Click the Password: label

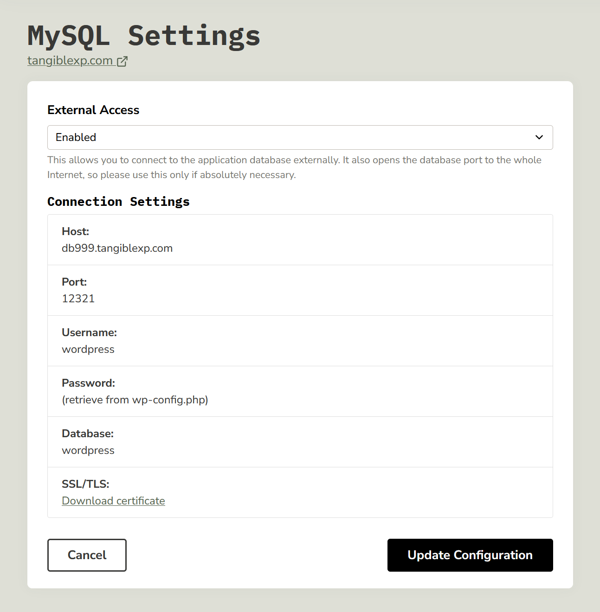[x=88, y=383]
